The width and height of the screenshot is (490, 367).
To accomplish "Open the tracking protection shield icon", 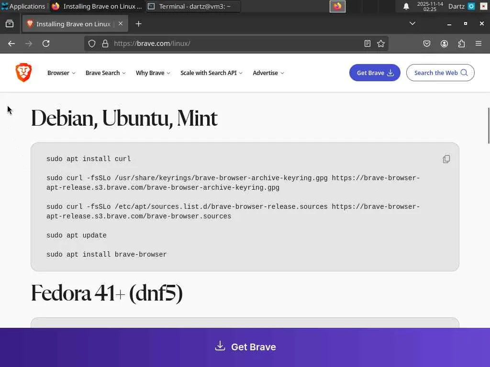I will pos(91,43).
